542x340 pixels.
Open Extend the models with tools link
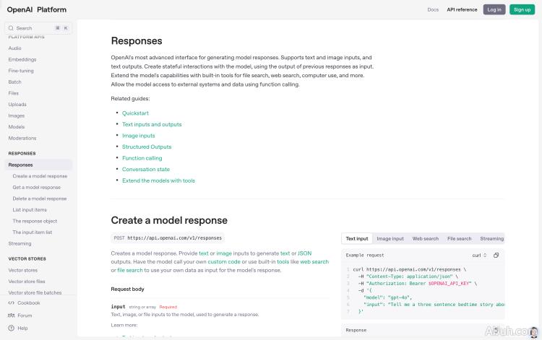click(x=159, y=180)
